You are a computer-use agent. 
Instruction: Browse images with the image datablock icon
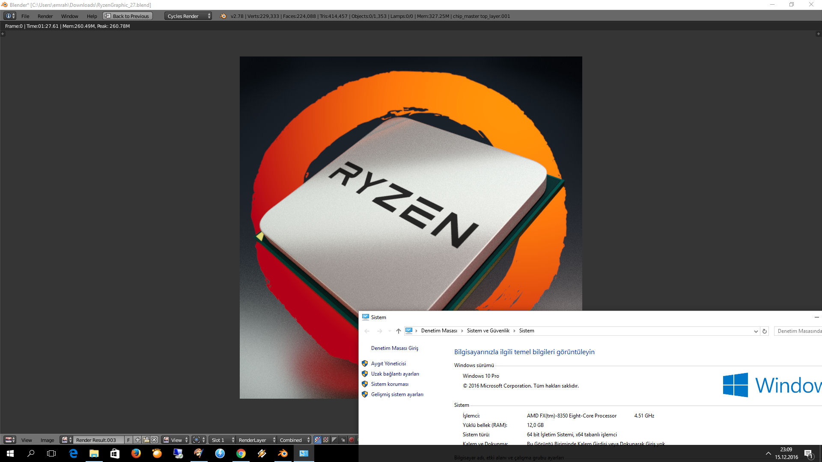coord(66,440)
